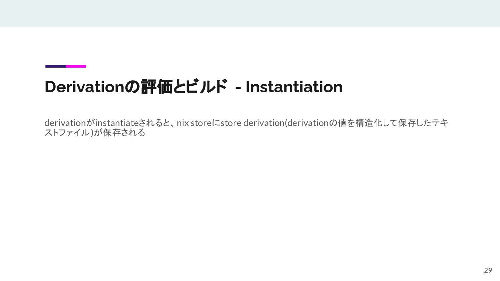Screen dimensions: 500x281
Task: Click the dash in the slide title
Action: [238, 88]
